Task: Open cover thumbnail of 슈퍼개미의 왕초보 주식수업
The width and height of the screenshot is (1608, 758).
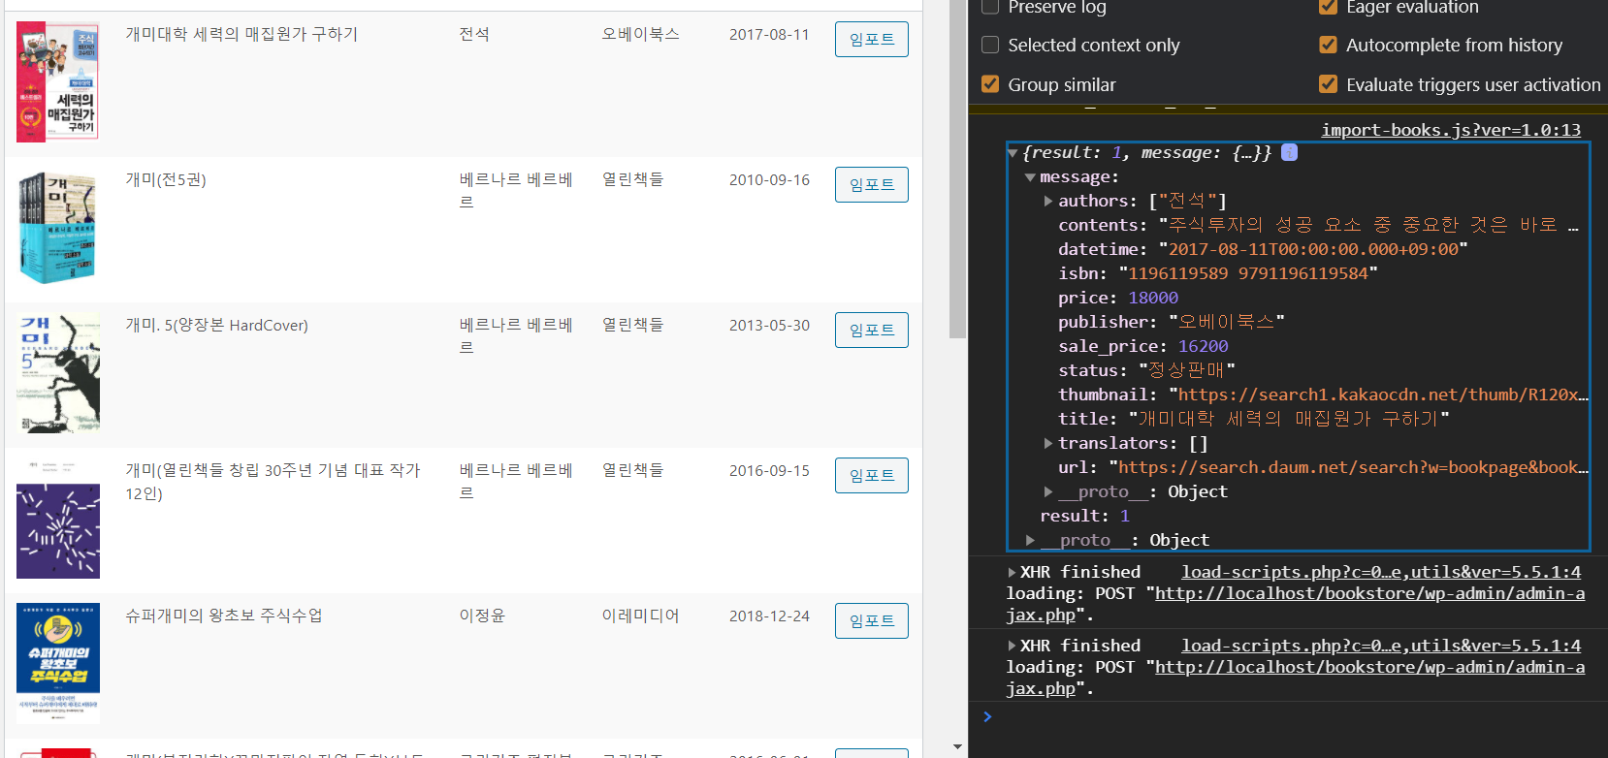Action: (x=58, y=664)
